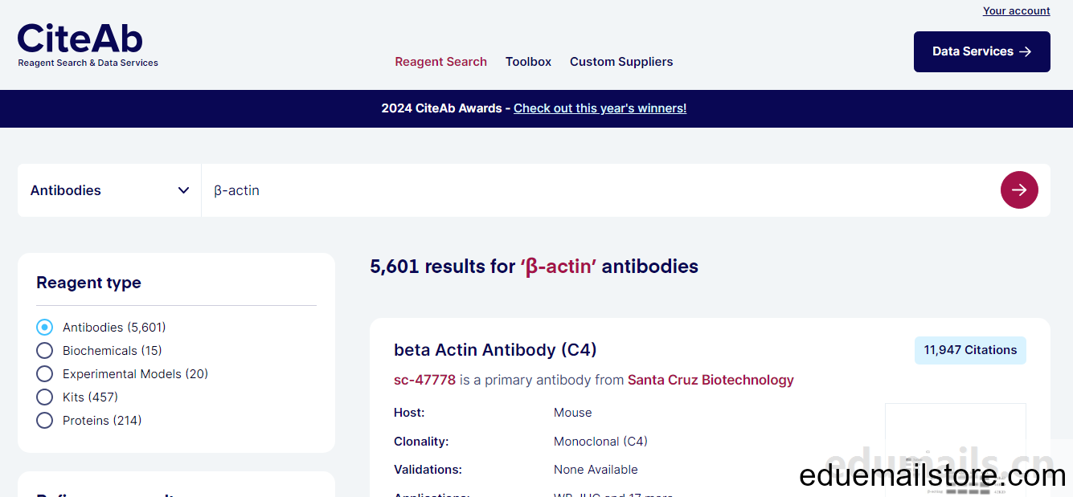This screenshot has height=497, width=1073.
Task: Click the beta Actin antibody product thumbnail
Action: pos(956,450)
